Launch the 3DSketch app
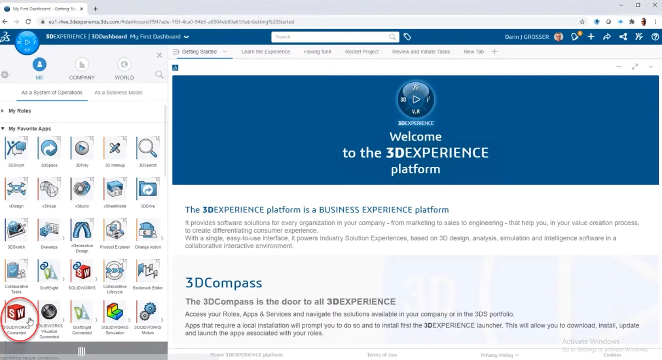The height and width of the screenshot is (360, 662). (17, 230)
